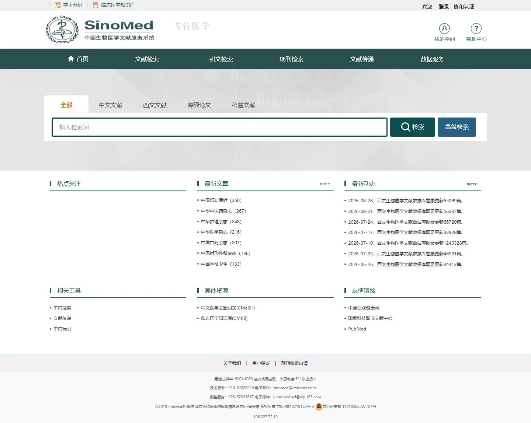Open 用户建议 footer link
The image size is (531, 423).
click(261, 363)
